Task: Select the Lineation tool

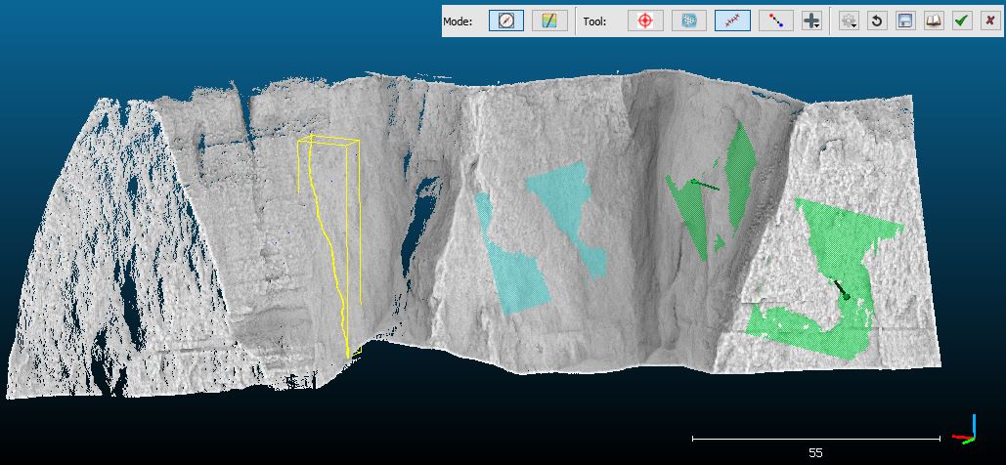Action: coord(689,21)
